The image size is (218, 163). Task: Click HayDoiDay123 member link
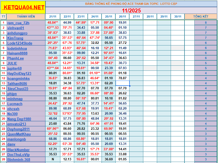click(19, 73)
